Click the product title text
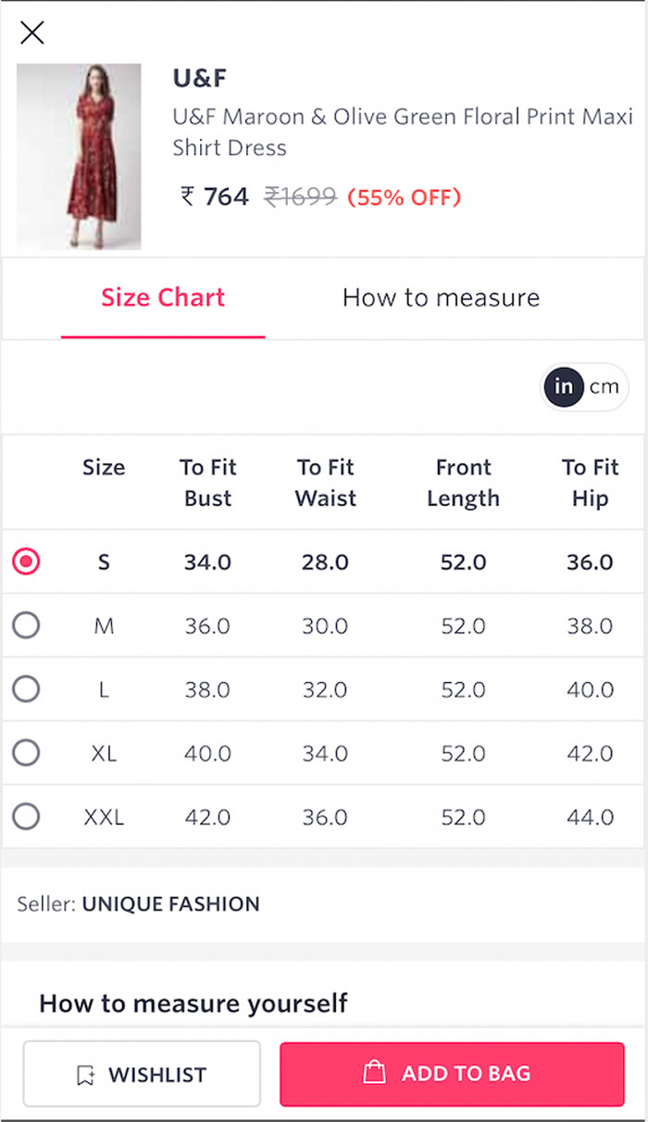Image resolution: width=648 pixels, height=1122 pixels. [x=403, y=132]
